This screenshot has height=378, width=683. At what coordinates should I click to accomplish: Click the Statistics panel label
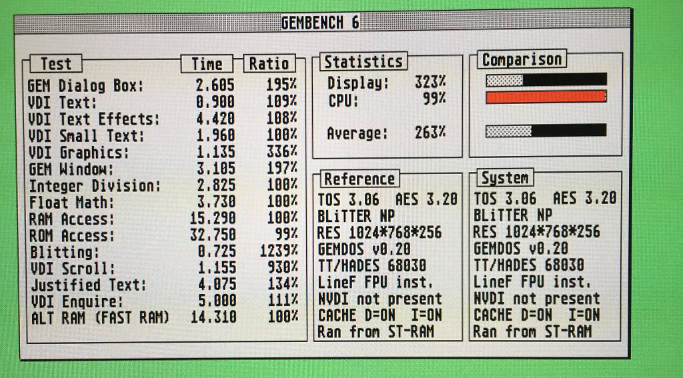[364, 61]
